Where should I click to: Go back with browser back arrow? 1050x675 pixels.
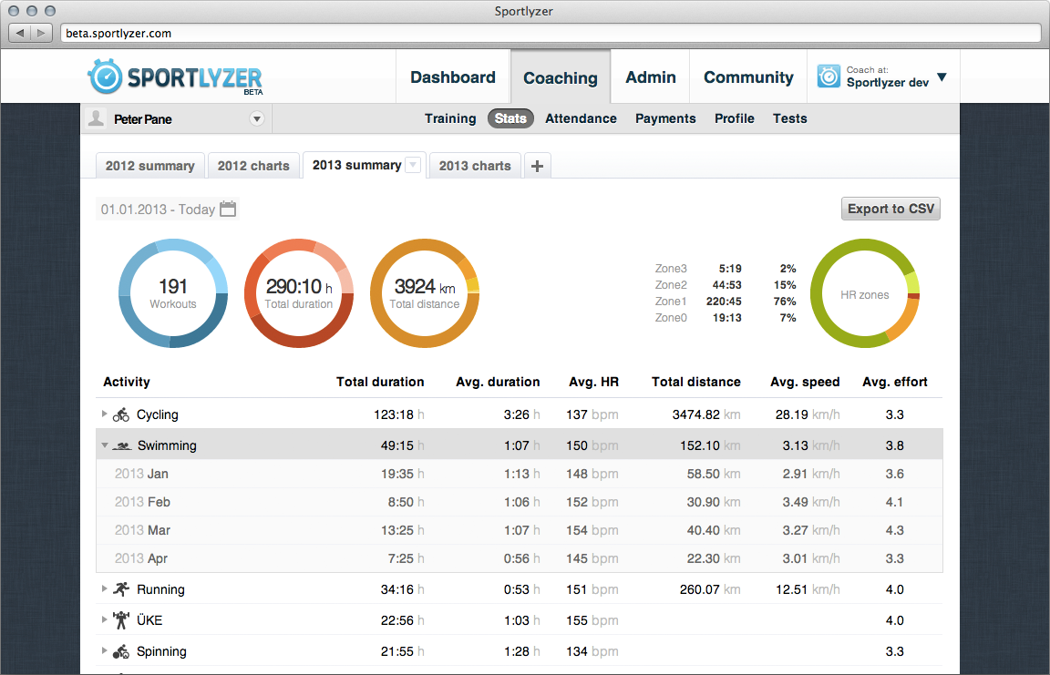click(21, 33)
